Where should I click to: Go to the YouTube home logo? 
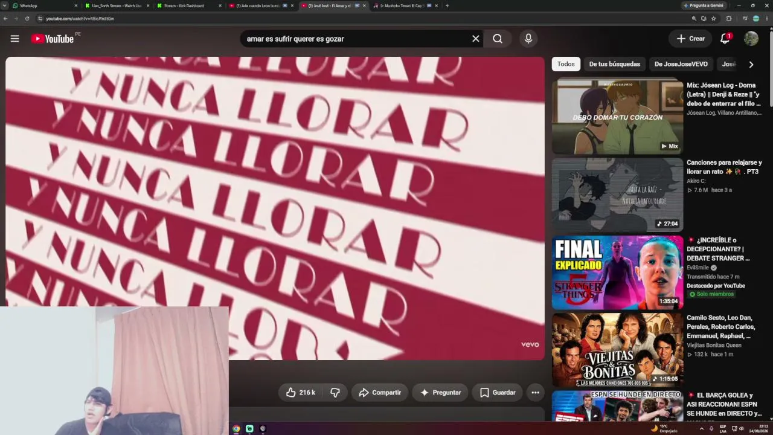click(53, 39)
